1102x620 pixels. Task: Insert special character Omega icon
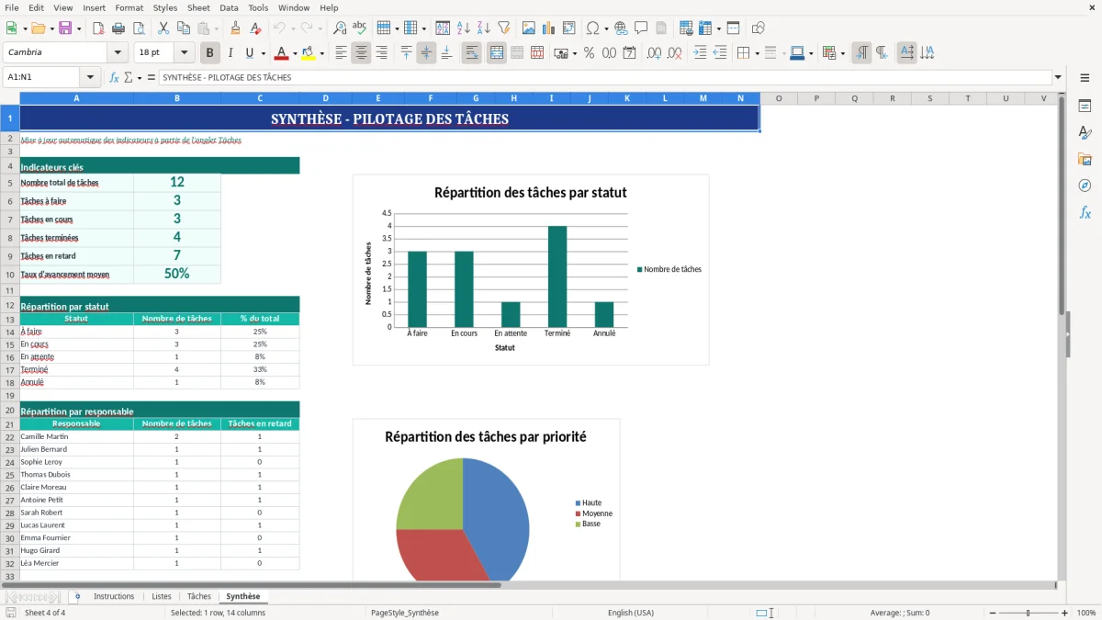tap(592, 28)
